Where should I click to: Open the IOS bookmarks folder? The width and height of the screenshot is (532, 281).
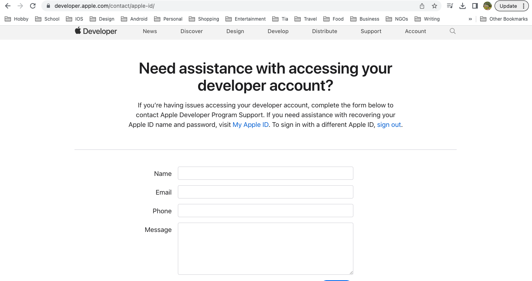point(74,19)
